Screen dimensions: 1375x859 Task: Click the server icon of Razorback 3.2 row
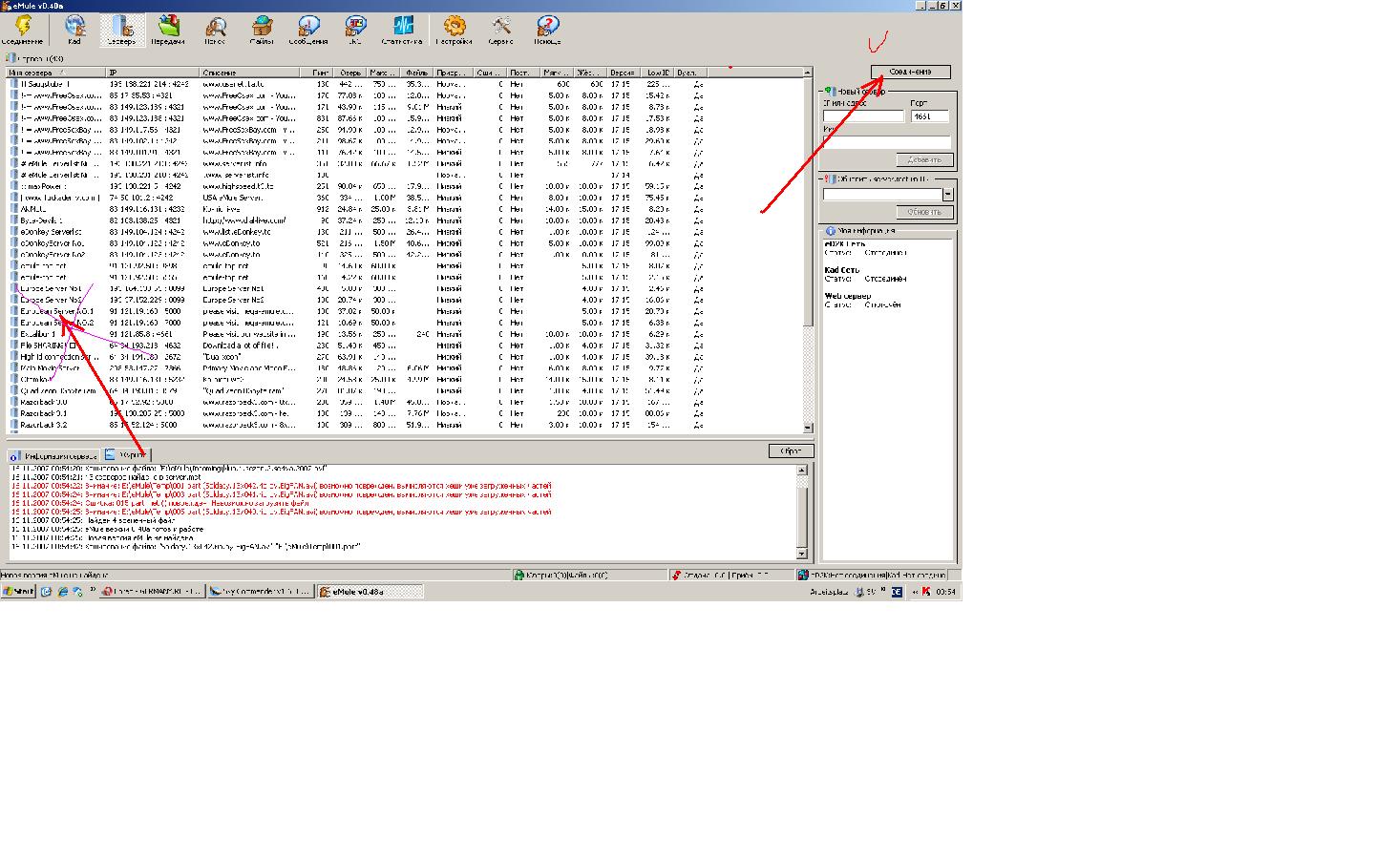[x=14, y=425]
